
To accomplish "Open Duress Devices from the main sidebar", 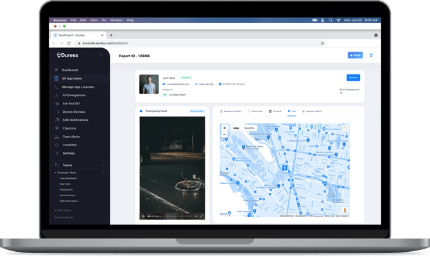I will coord(74,112).
